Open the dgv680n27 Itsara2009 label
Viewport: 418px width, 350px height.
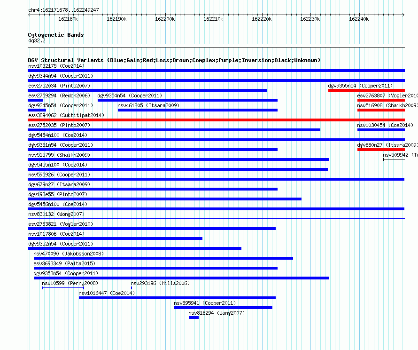(x=387, y=145)
